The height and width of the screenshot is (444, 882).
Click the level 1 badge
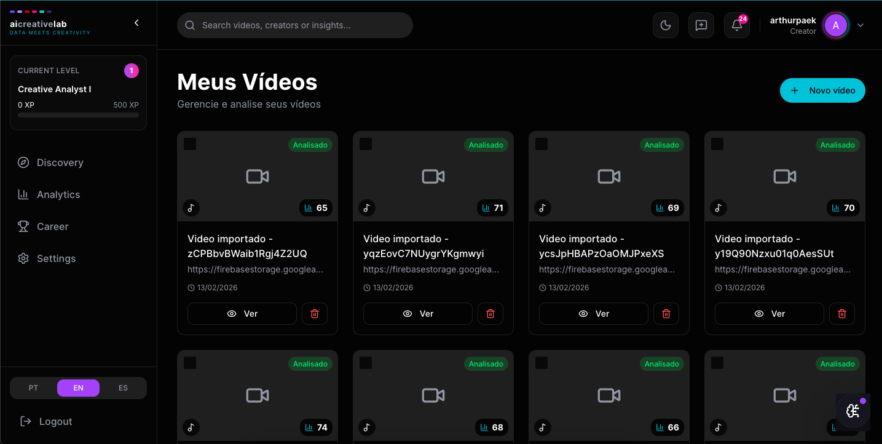pyautogui.click(x=132, y=71)
